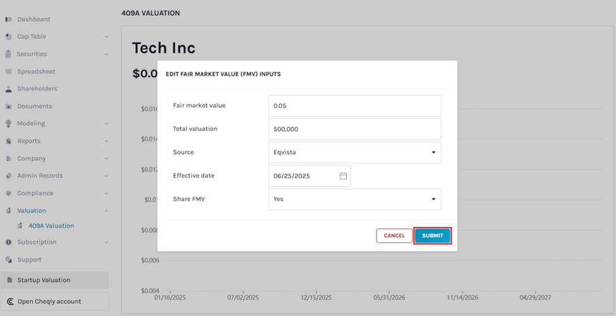Click the Source field label

pyautogui.click(x=183, y=152)
